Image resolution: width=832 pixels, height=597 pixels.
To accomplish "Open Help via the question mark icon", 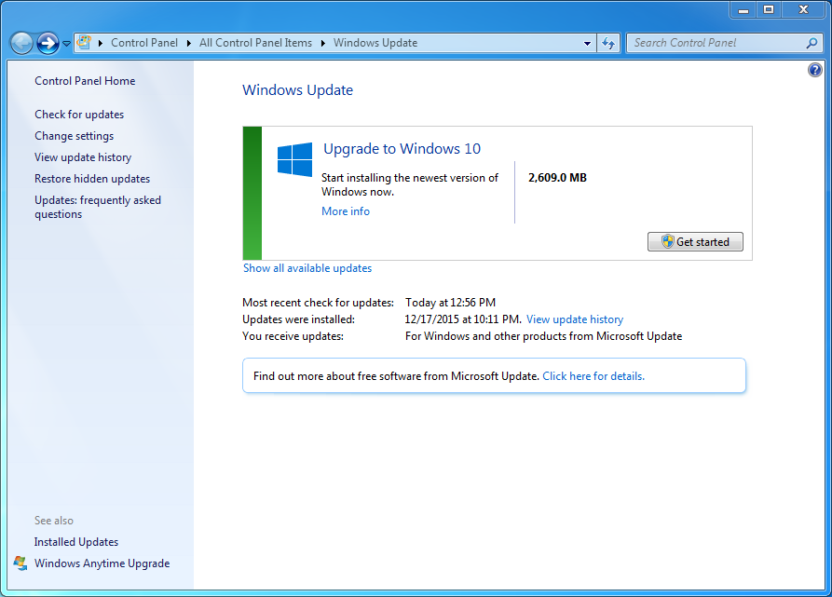I will coord(814,69).
